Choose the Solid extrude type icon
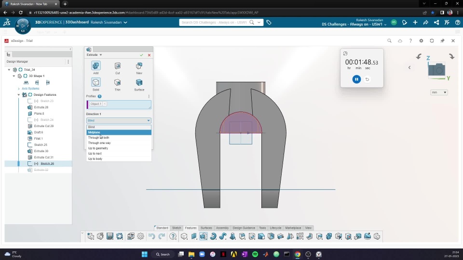This screenshot has height=260, width=463. [x=95, y=82]
